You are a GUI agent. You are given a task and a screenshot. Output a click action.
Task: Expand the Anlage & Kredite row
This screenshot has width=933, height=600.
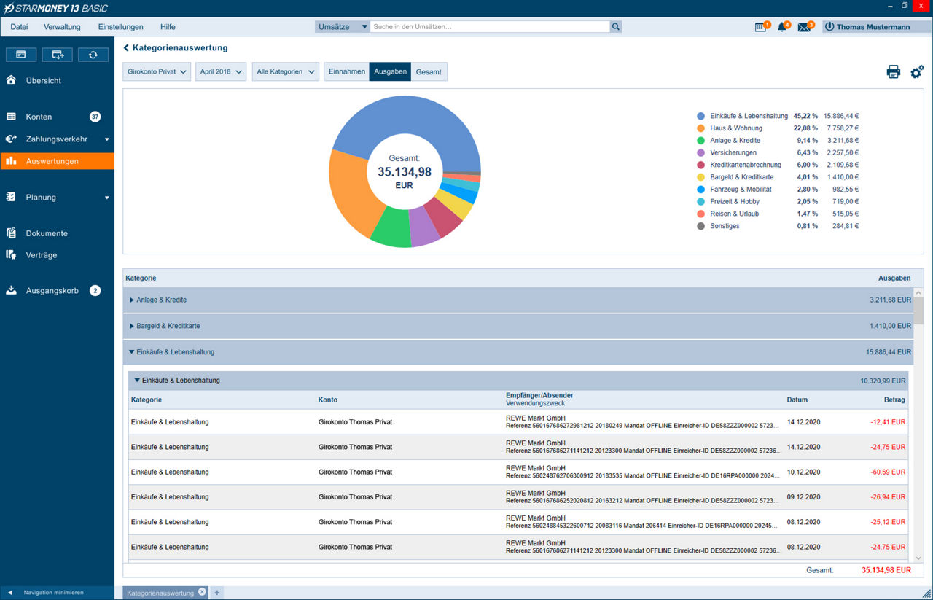pos(132,300)
